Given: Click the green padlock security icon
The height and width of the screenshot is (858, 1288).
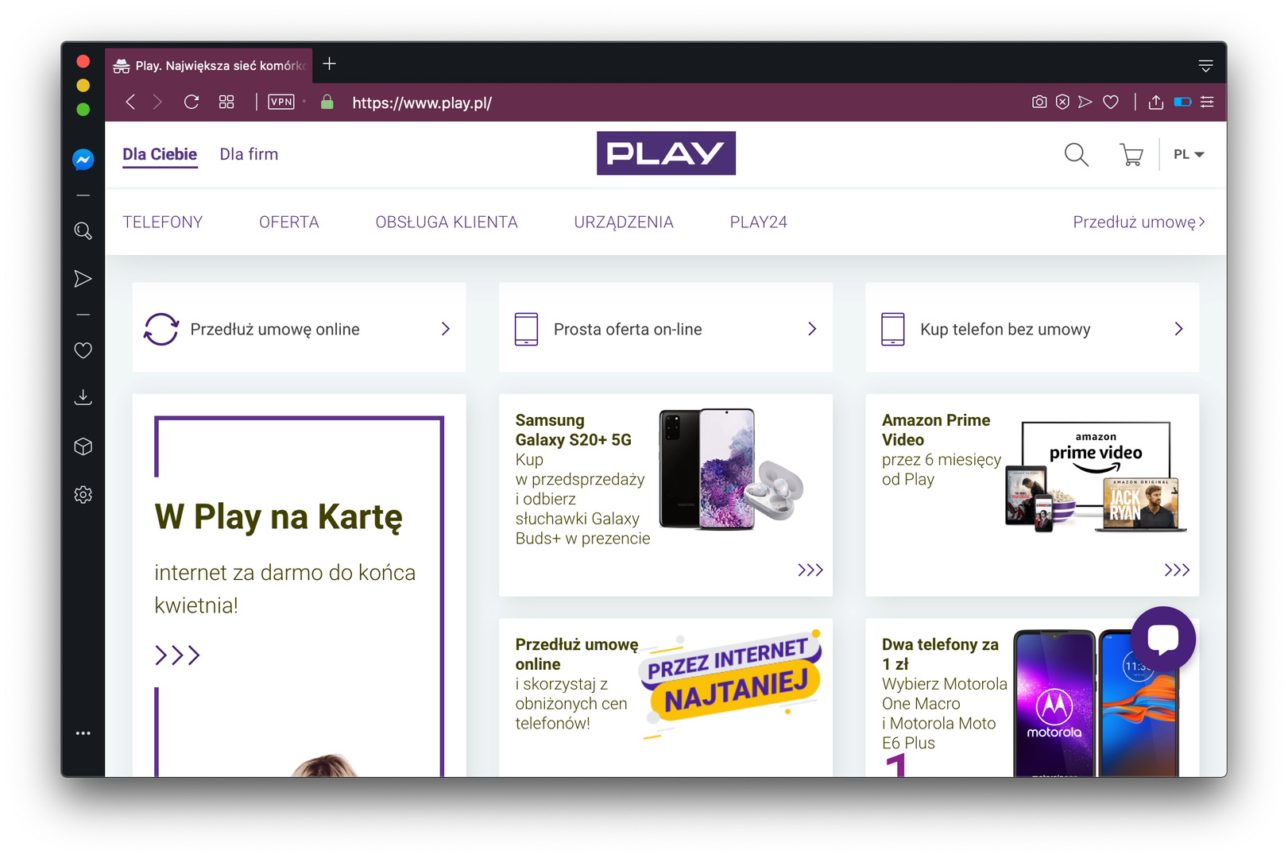Looking at the screenshot, I should click(327, 102).
